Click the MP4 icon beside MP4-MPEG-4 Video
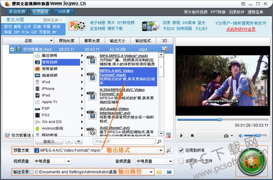 point(92,60)
